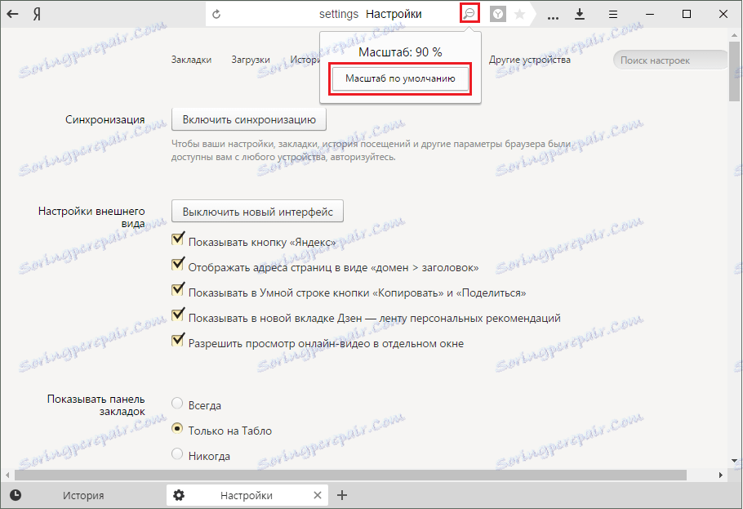743x509 pixels.
Task: Reset zoom with Масштаб по умолчанию
Action: (x=400, y=78)
